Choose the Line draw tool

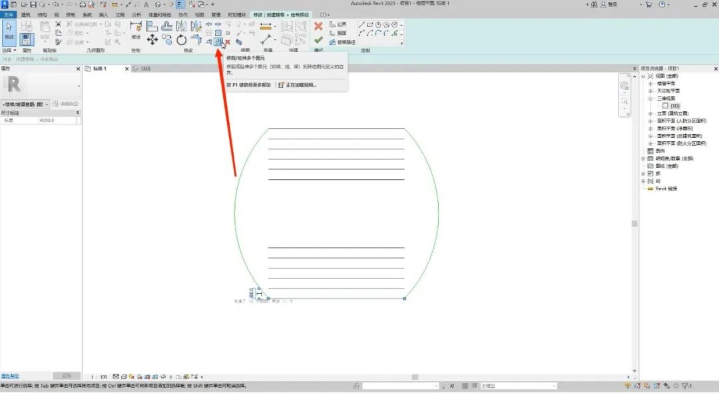[361, 25]
